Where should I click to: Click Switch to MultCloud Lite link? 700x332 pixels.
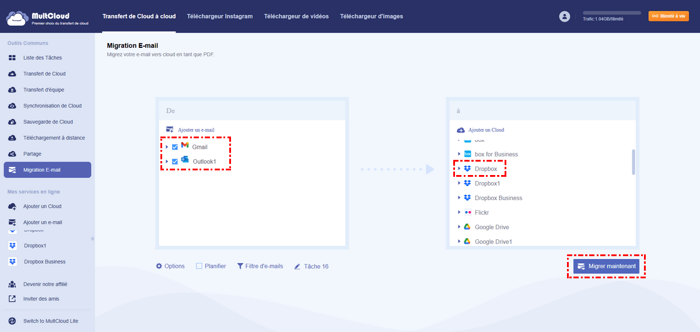click(x=51, y=321)
